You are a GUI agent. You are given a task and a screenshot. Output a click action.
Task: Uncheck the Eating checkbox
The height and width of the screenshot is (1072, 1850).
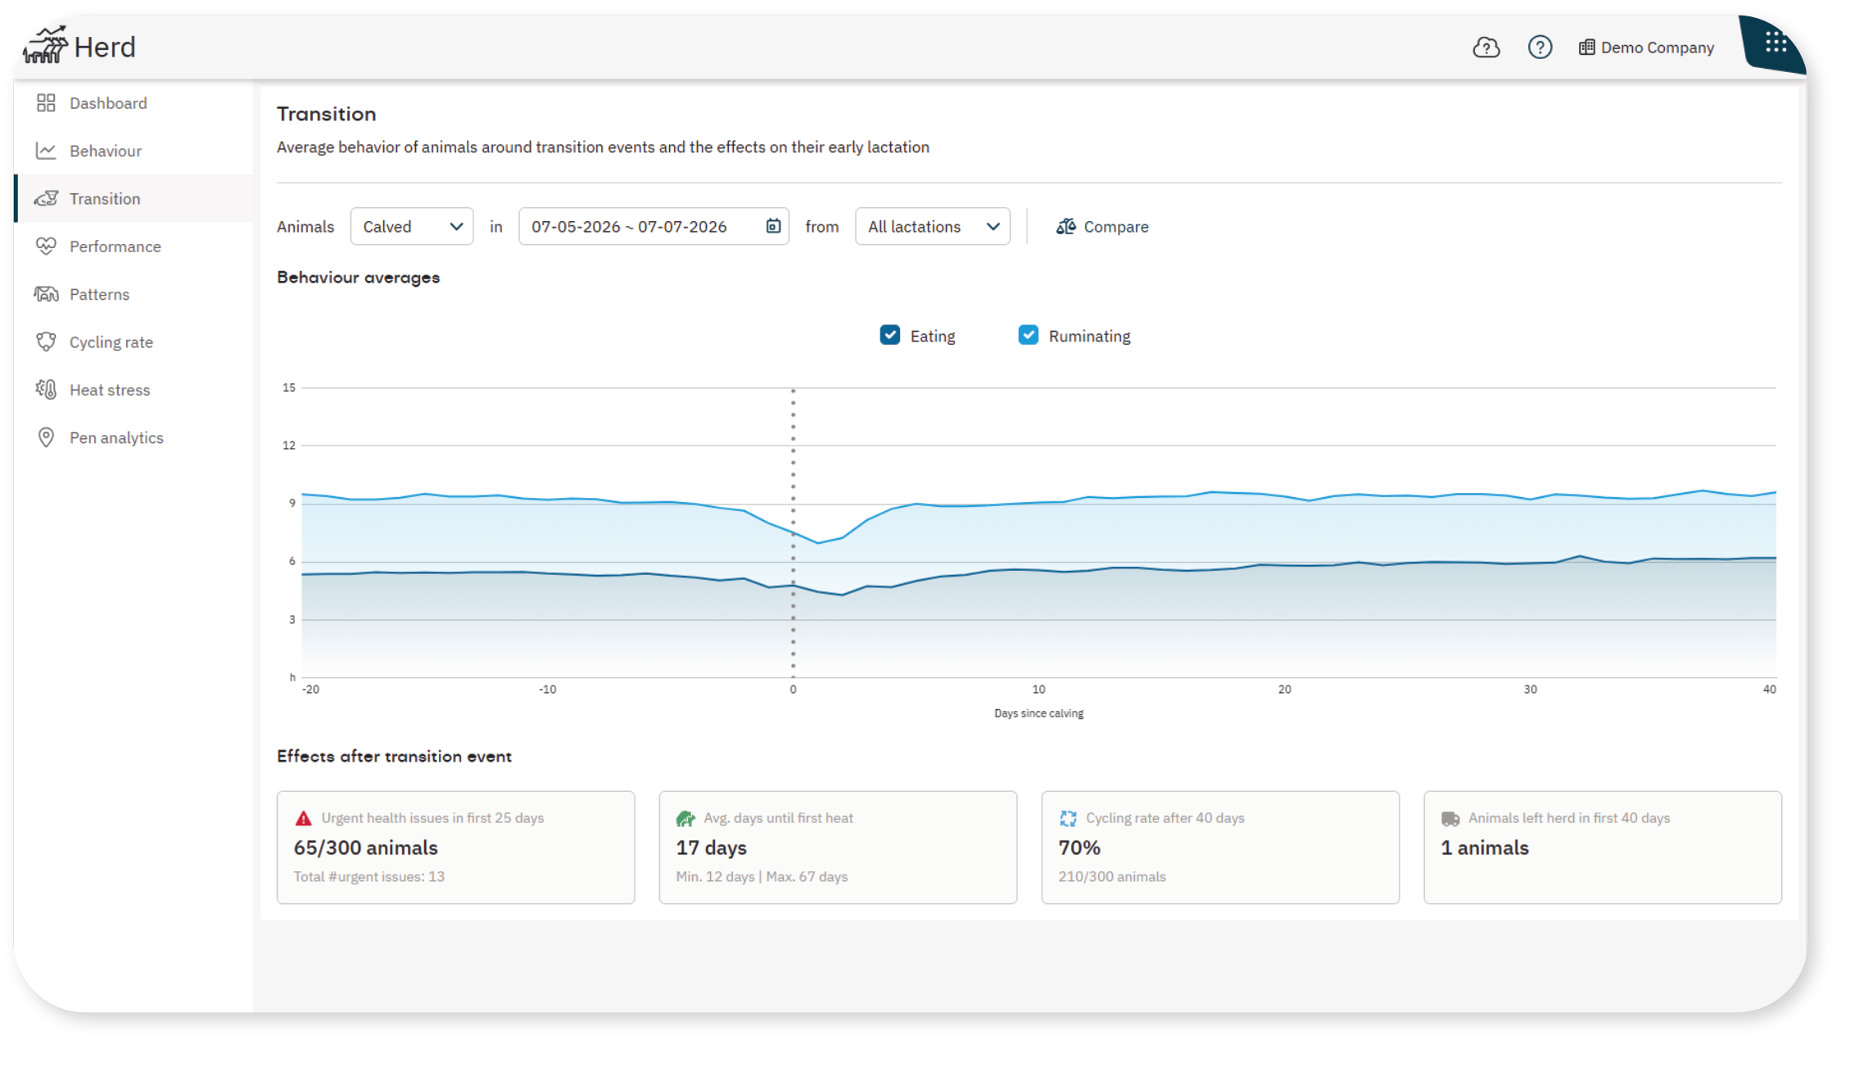(889, 335)
